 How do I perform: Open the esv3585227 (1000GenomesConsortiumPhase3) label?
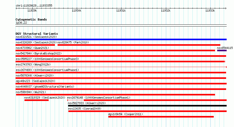(47, 59)
